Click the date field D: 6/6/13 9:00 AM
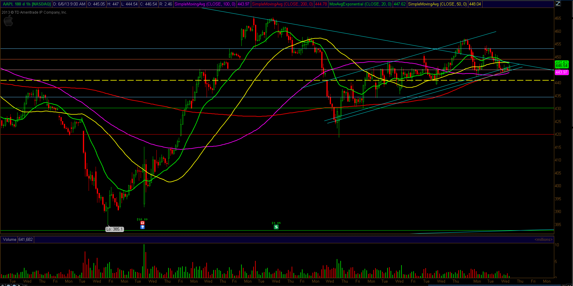 pyautogui.click(x=69, y=4)
